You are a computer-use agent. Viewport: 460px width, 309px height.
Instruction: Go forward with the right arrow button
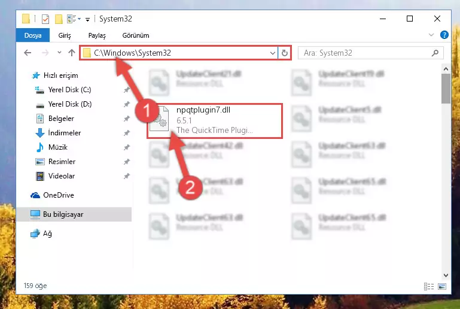(45, 53)
